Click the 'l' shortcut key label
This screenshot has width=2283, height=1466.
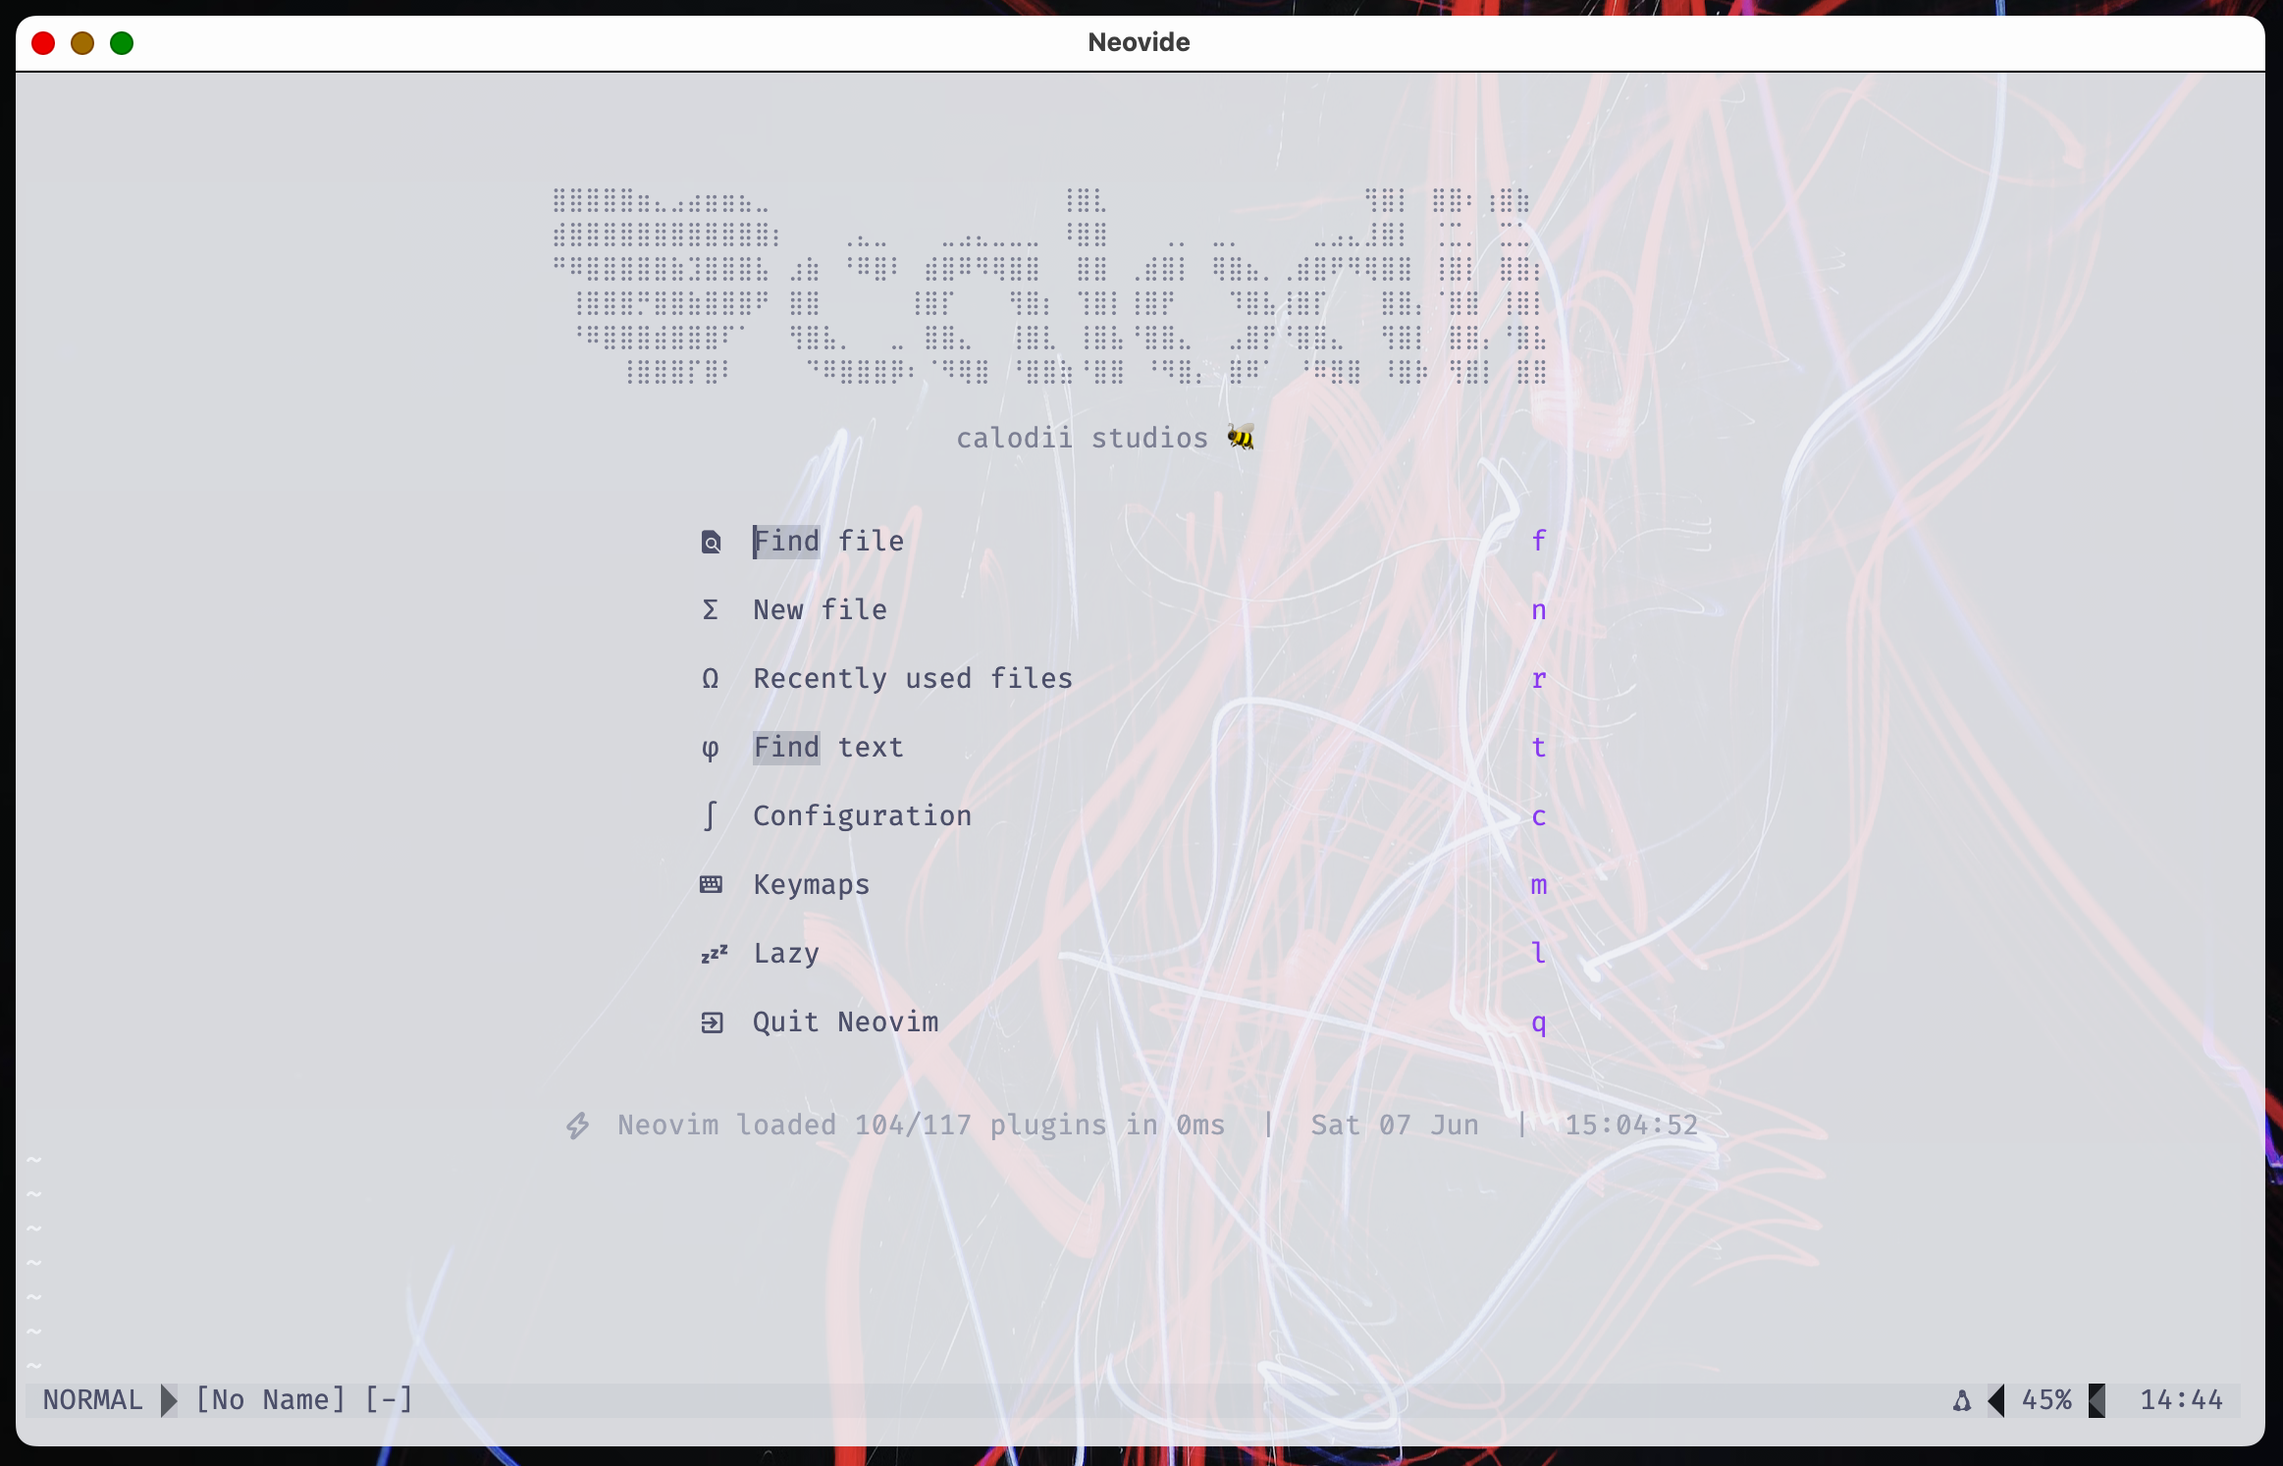coord(1539,953)
